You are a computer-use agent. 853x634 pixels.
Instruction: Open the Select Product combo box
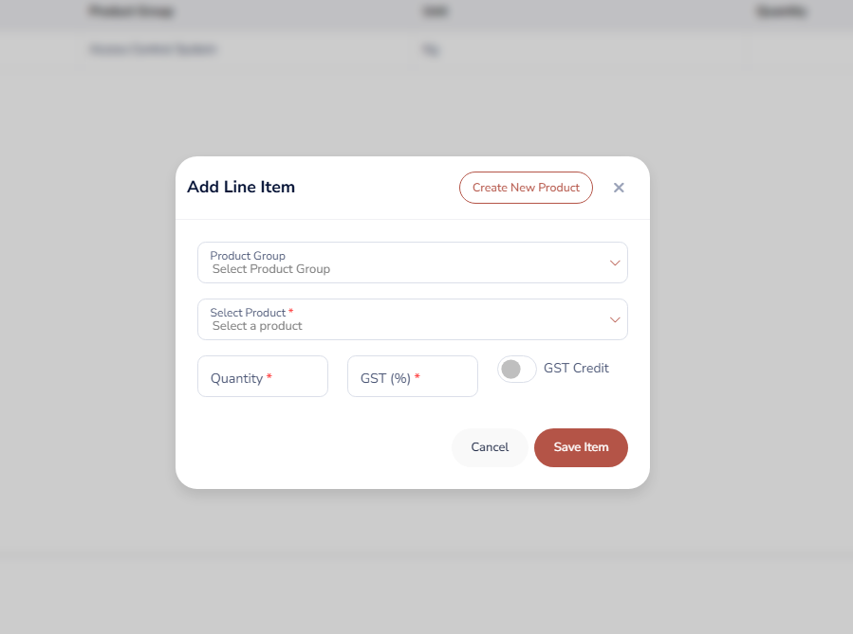(x=412, y=319)
